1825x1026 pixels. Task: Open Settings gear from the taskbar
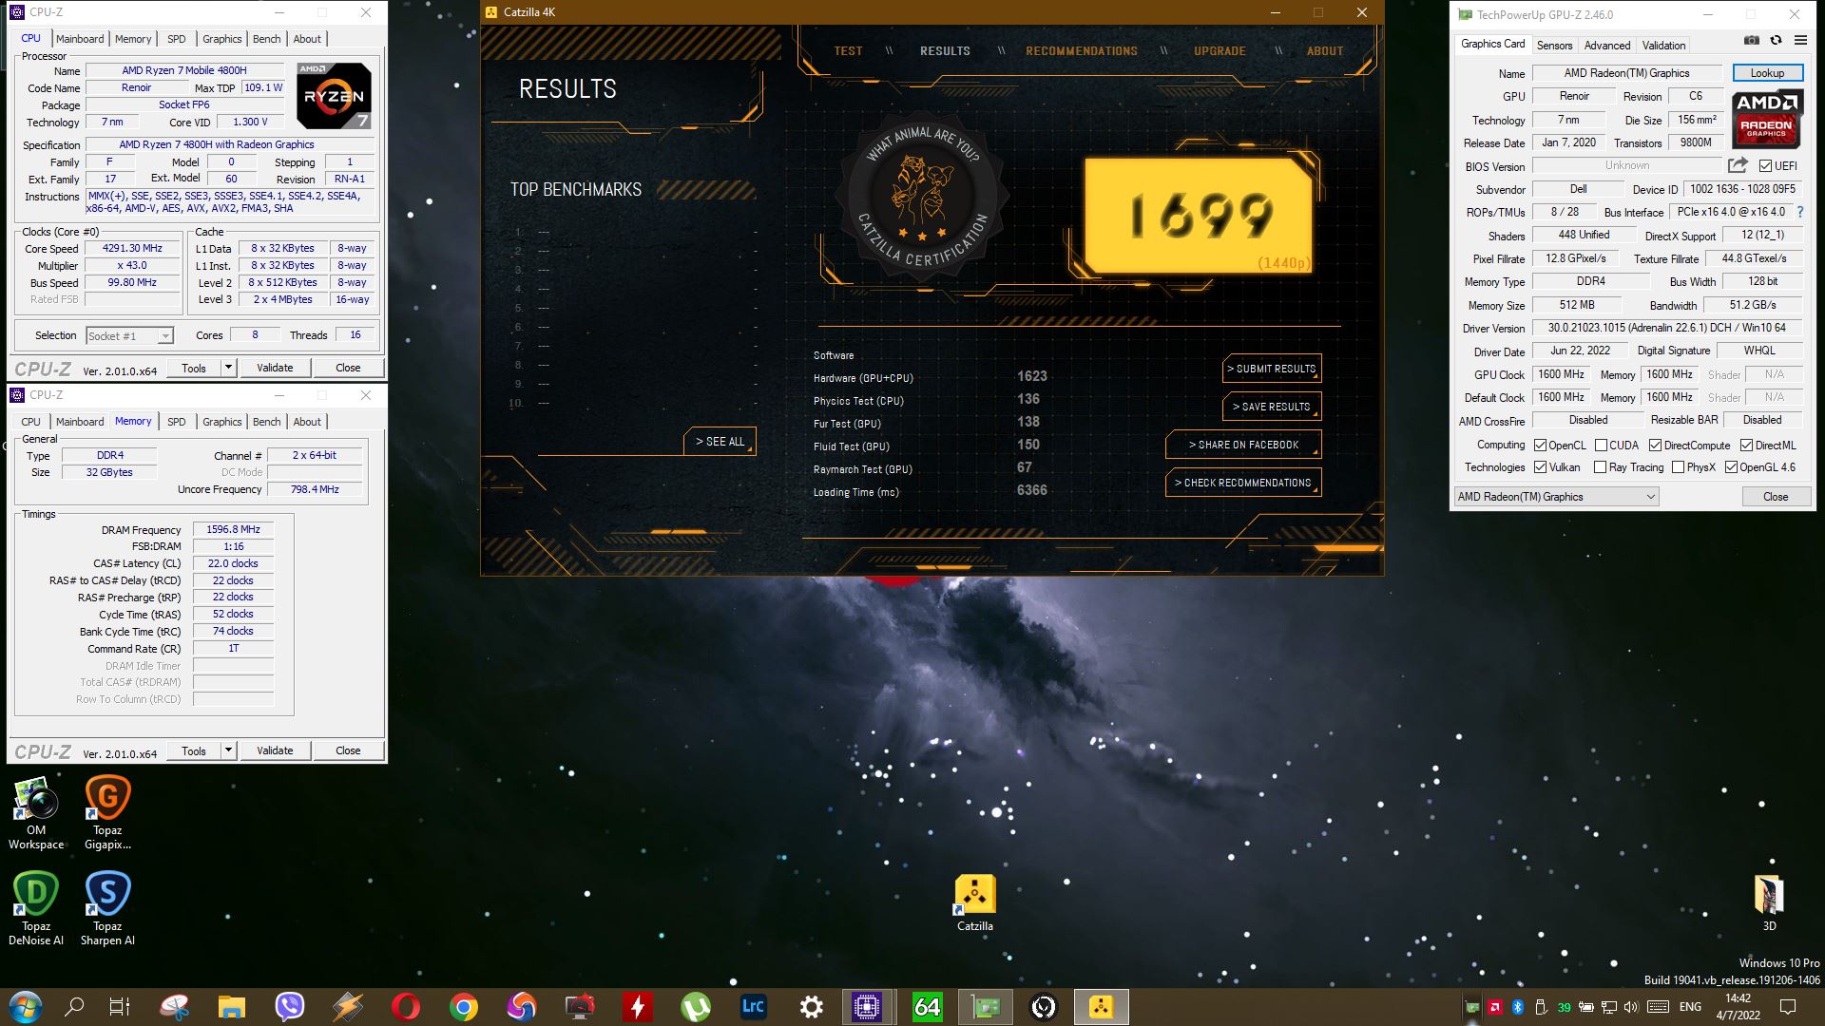tap(811, 1007)
